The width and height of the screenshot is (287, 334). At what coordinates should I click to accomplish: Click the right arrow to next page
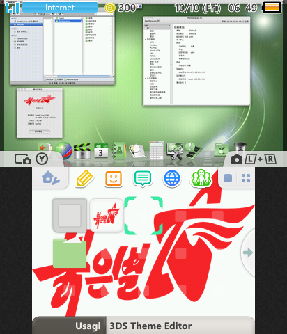pyautogui.click(x=247, y=253)
